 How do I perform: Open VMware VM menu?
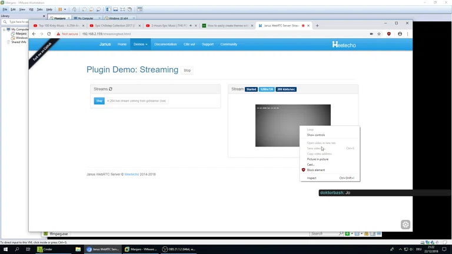[x=31, y=9]
